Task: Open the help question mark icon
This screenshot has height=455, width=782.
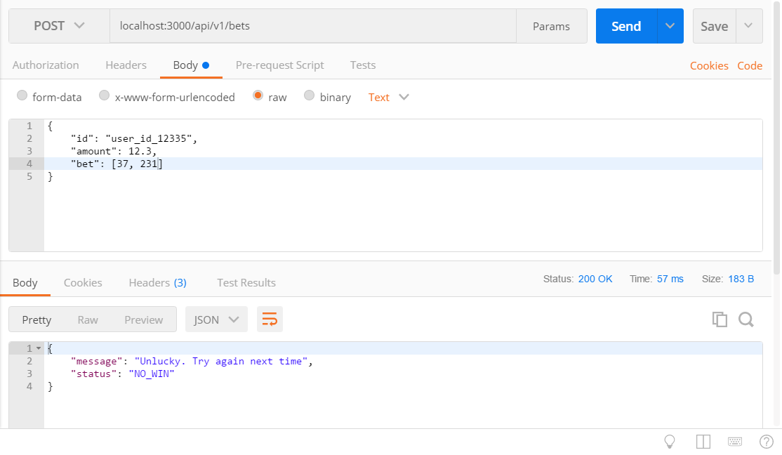Action: [x=766, y=442]
